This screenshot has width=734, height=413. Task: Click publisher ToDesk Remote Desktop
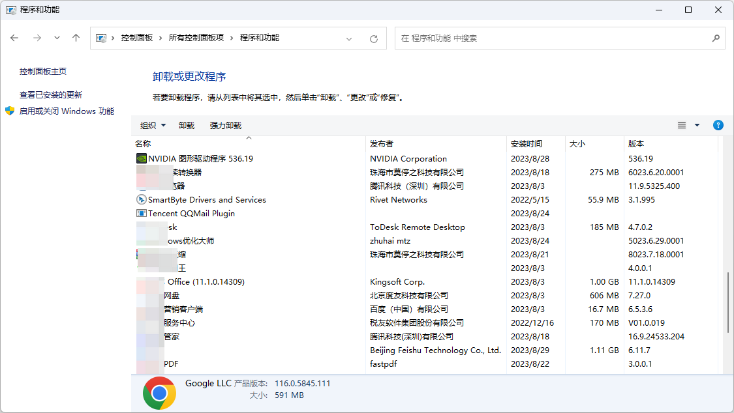[418, 227]
